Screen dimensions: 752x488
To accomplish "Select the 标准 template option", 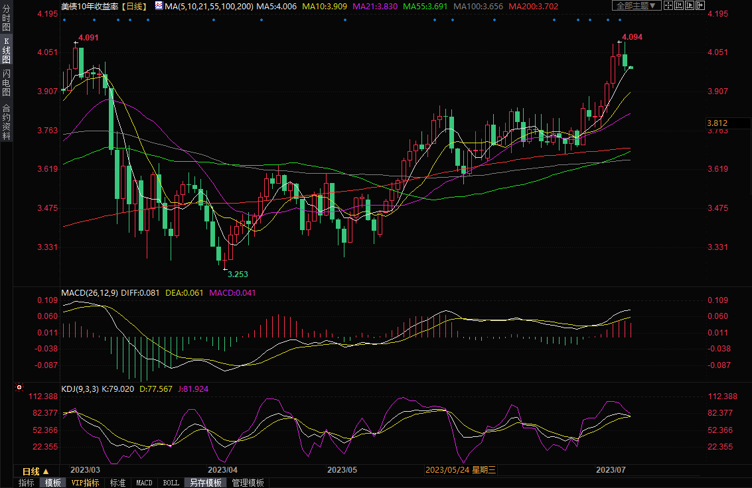I will tap(117, 483).
